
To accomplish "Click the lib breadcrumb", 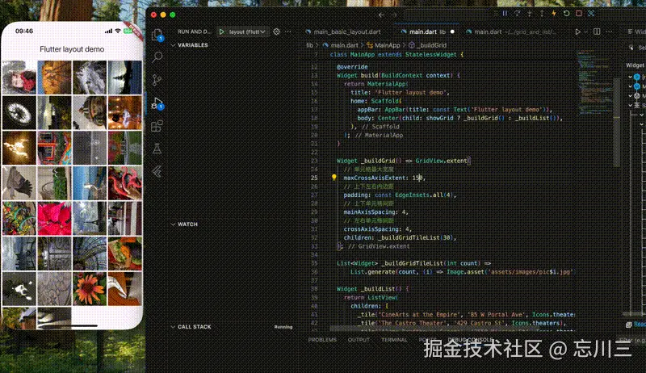I will pos(309,45).
